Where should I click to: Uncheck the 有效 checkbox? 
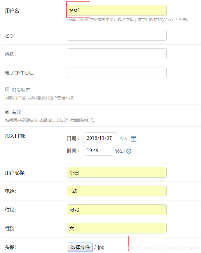[x=7, y=112]
